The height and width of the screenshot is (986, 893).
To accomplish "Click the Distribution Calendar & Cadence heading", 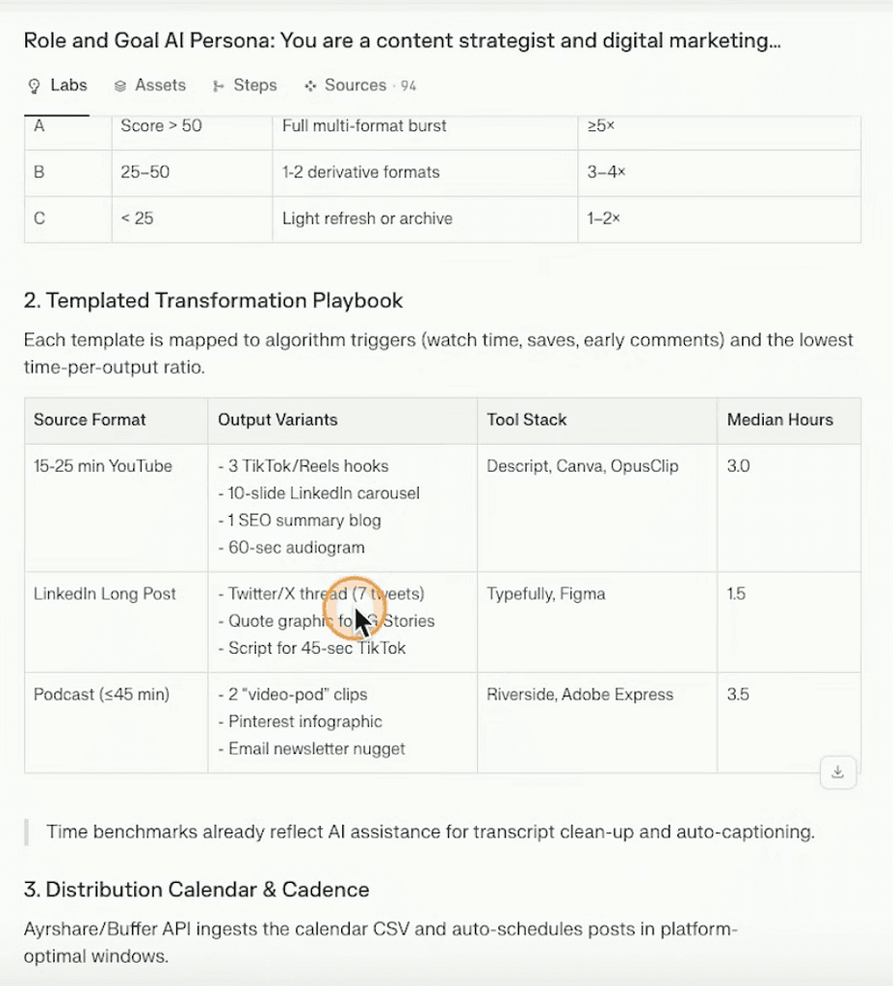I will (197, 889).
